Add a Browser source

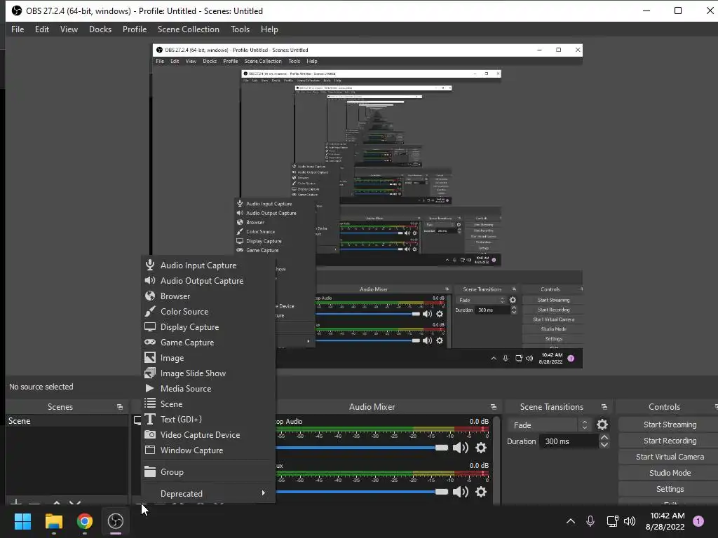pyautogui.click(x=208, y=296)
